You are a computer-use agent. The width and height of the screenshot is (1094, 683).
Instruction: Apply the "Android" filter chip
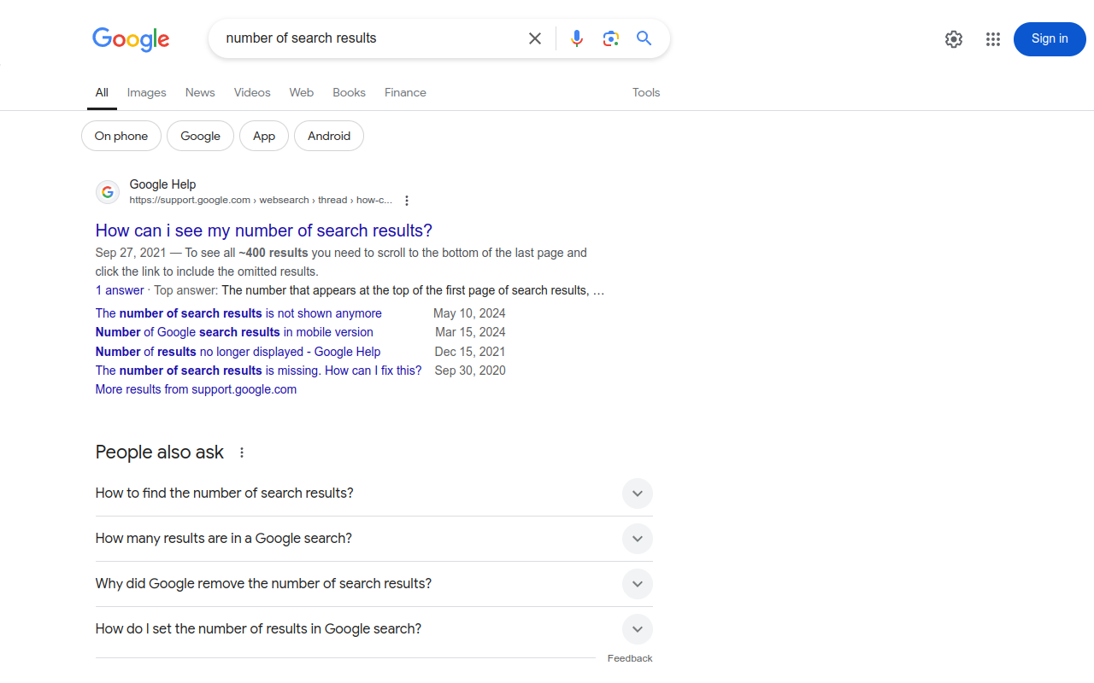[x=329, y=136]
